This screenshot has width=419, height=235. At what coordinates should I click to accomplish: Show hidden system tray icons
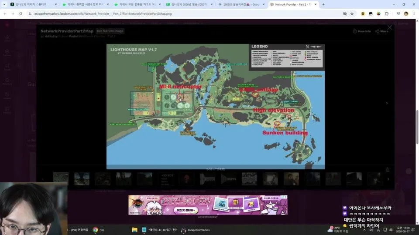pos(364,230)
